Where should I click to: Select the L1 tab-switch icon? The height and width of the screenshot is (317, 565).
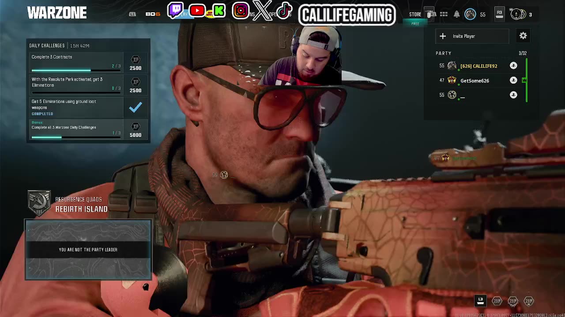click(132, 14)
